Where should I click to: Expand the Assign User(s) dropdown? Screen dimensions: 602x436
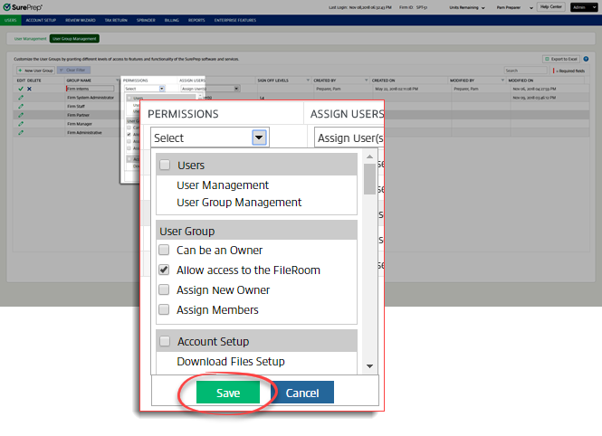point(348,137)
